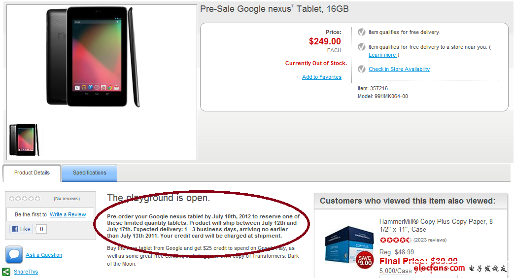Click Check in Store Availability link

tap(399, 69)
